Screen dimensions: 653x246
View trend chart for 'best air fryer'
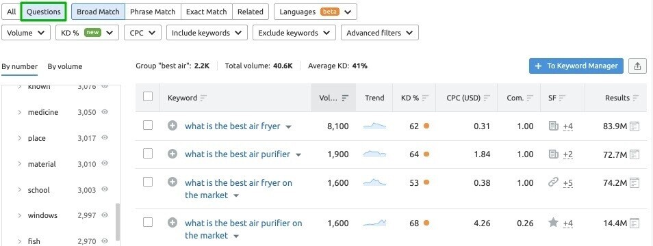(374, 126)
